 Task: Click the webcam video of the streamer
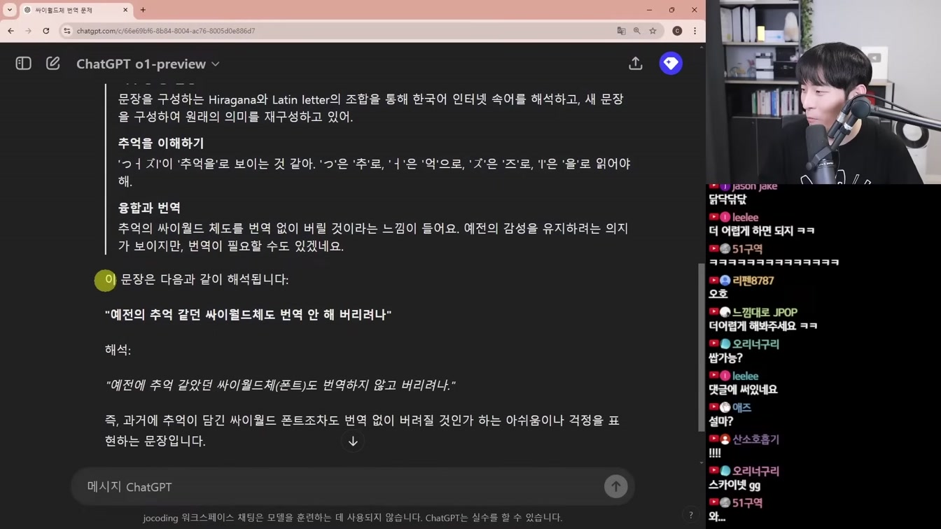tap(823, 92)
